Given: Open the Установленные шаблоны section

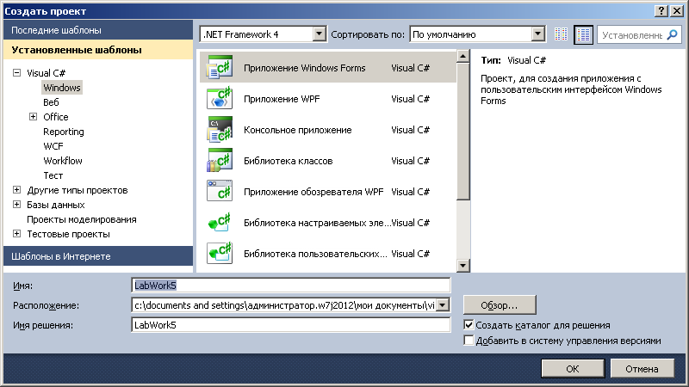Looking at the screenshot, I should 98,50.
